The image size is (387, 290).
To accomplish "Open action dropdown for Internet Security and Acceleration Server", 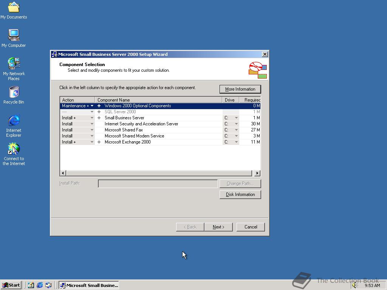I will point(92,124).
